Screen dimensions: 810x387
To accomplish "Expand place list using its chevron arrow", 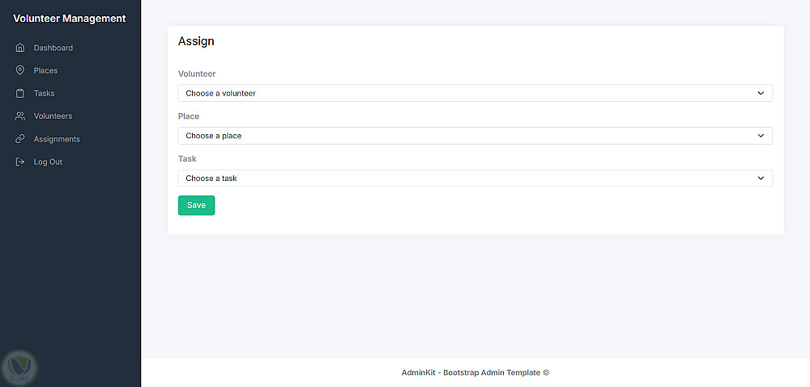I will tap(761, 136).
